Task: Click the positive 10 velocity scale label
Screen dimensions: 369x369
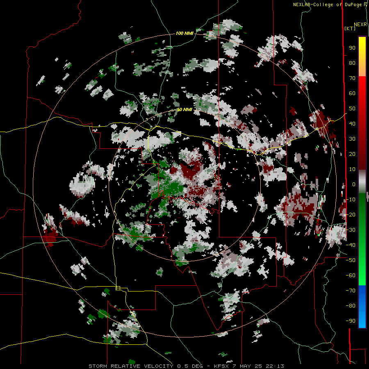Action: [352, 169]
